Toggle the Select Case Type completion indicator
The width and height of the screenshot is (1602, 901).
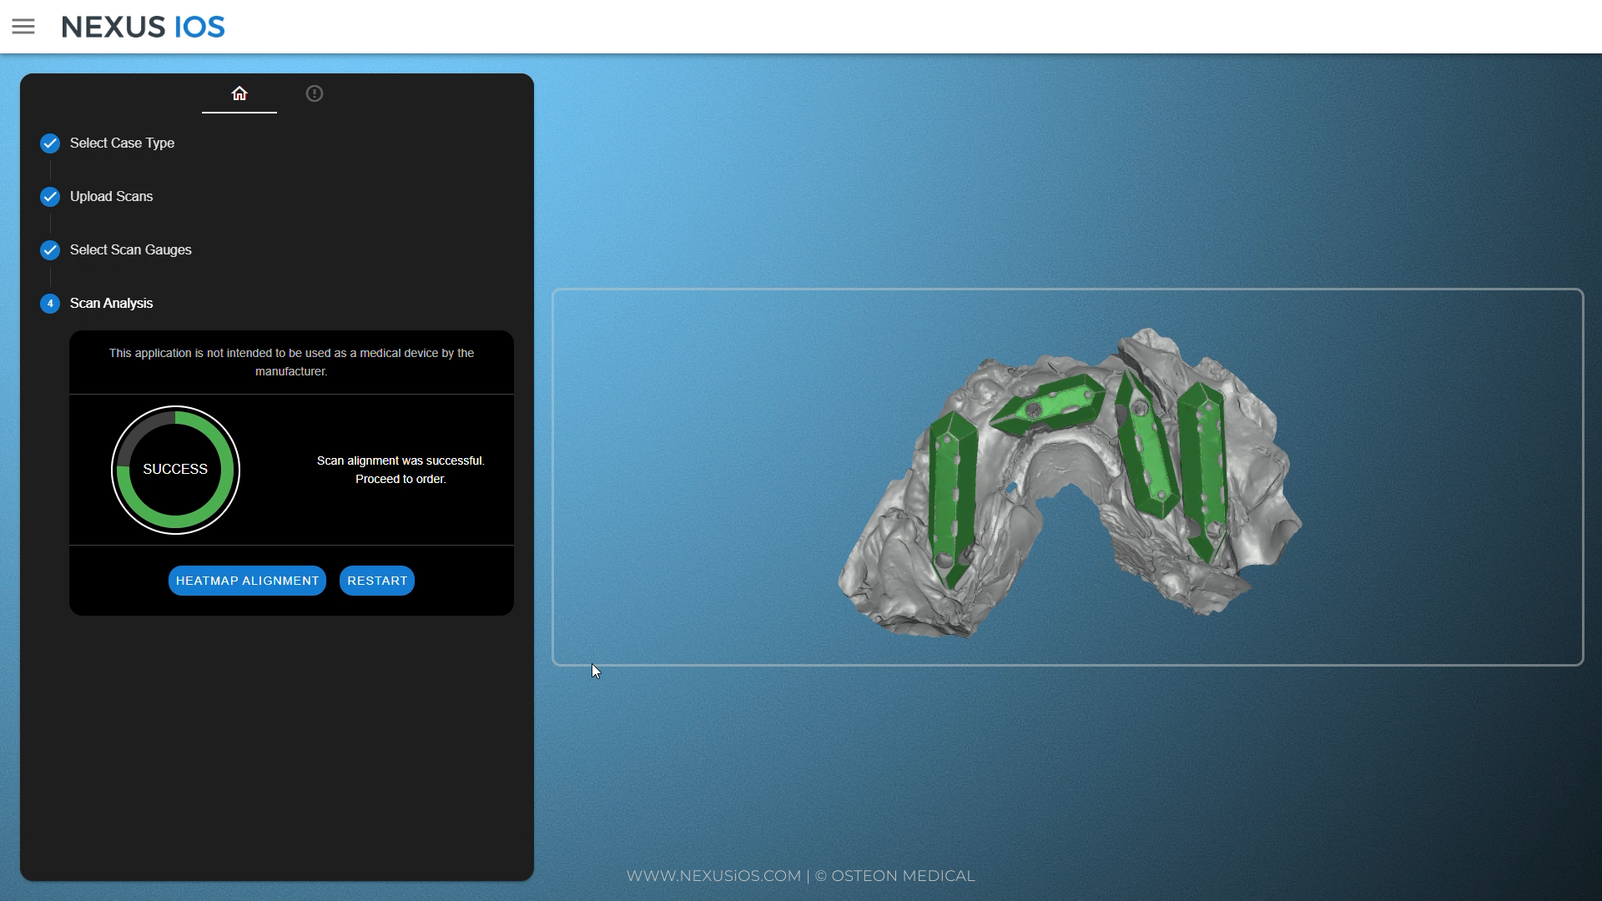(x=49, y=143)
